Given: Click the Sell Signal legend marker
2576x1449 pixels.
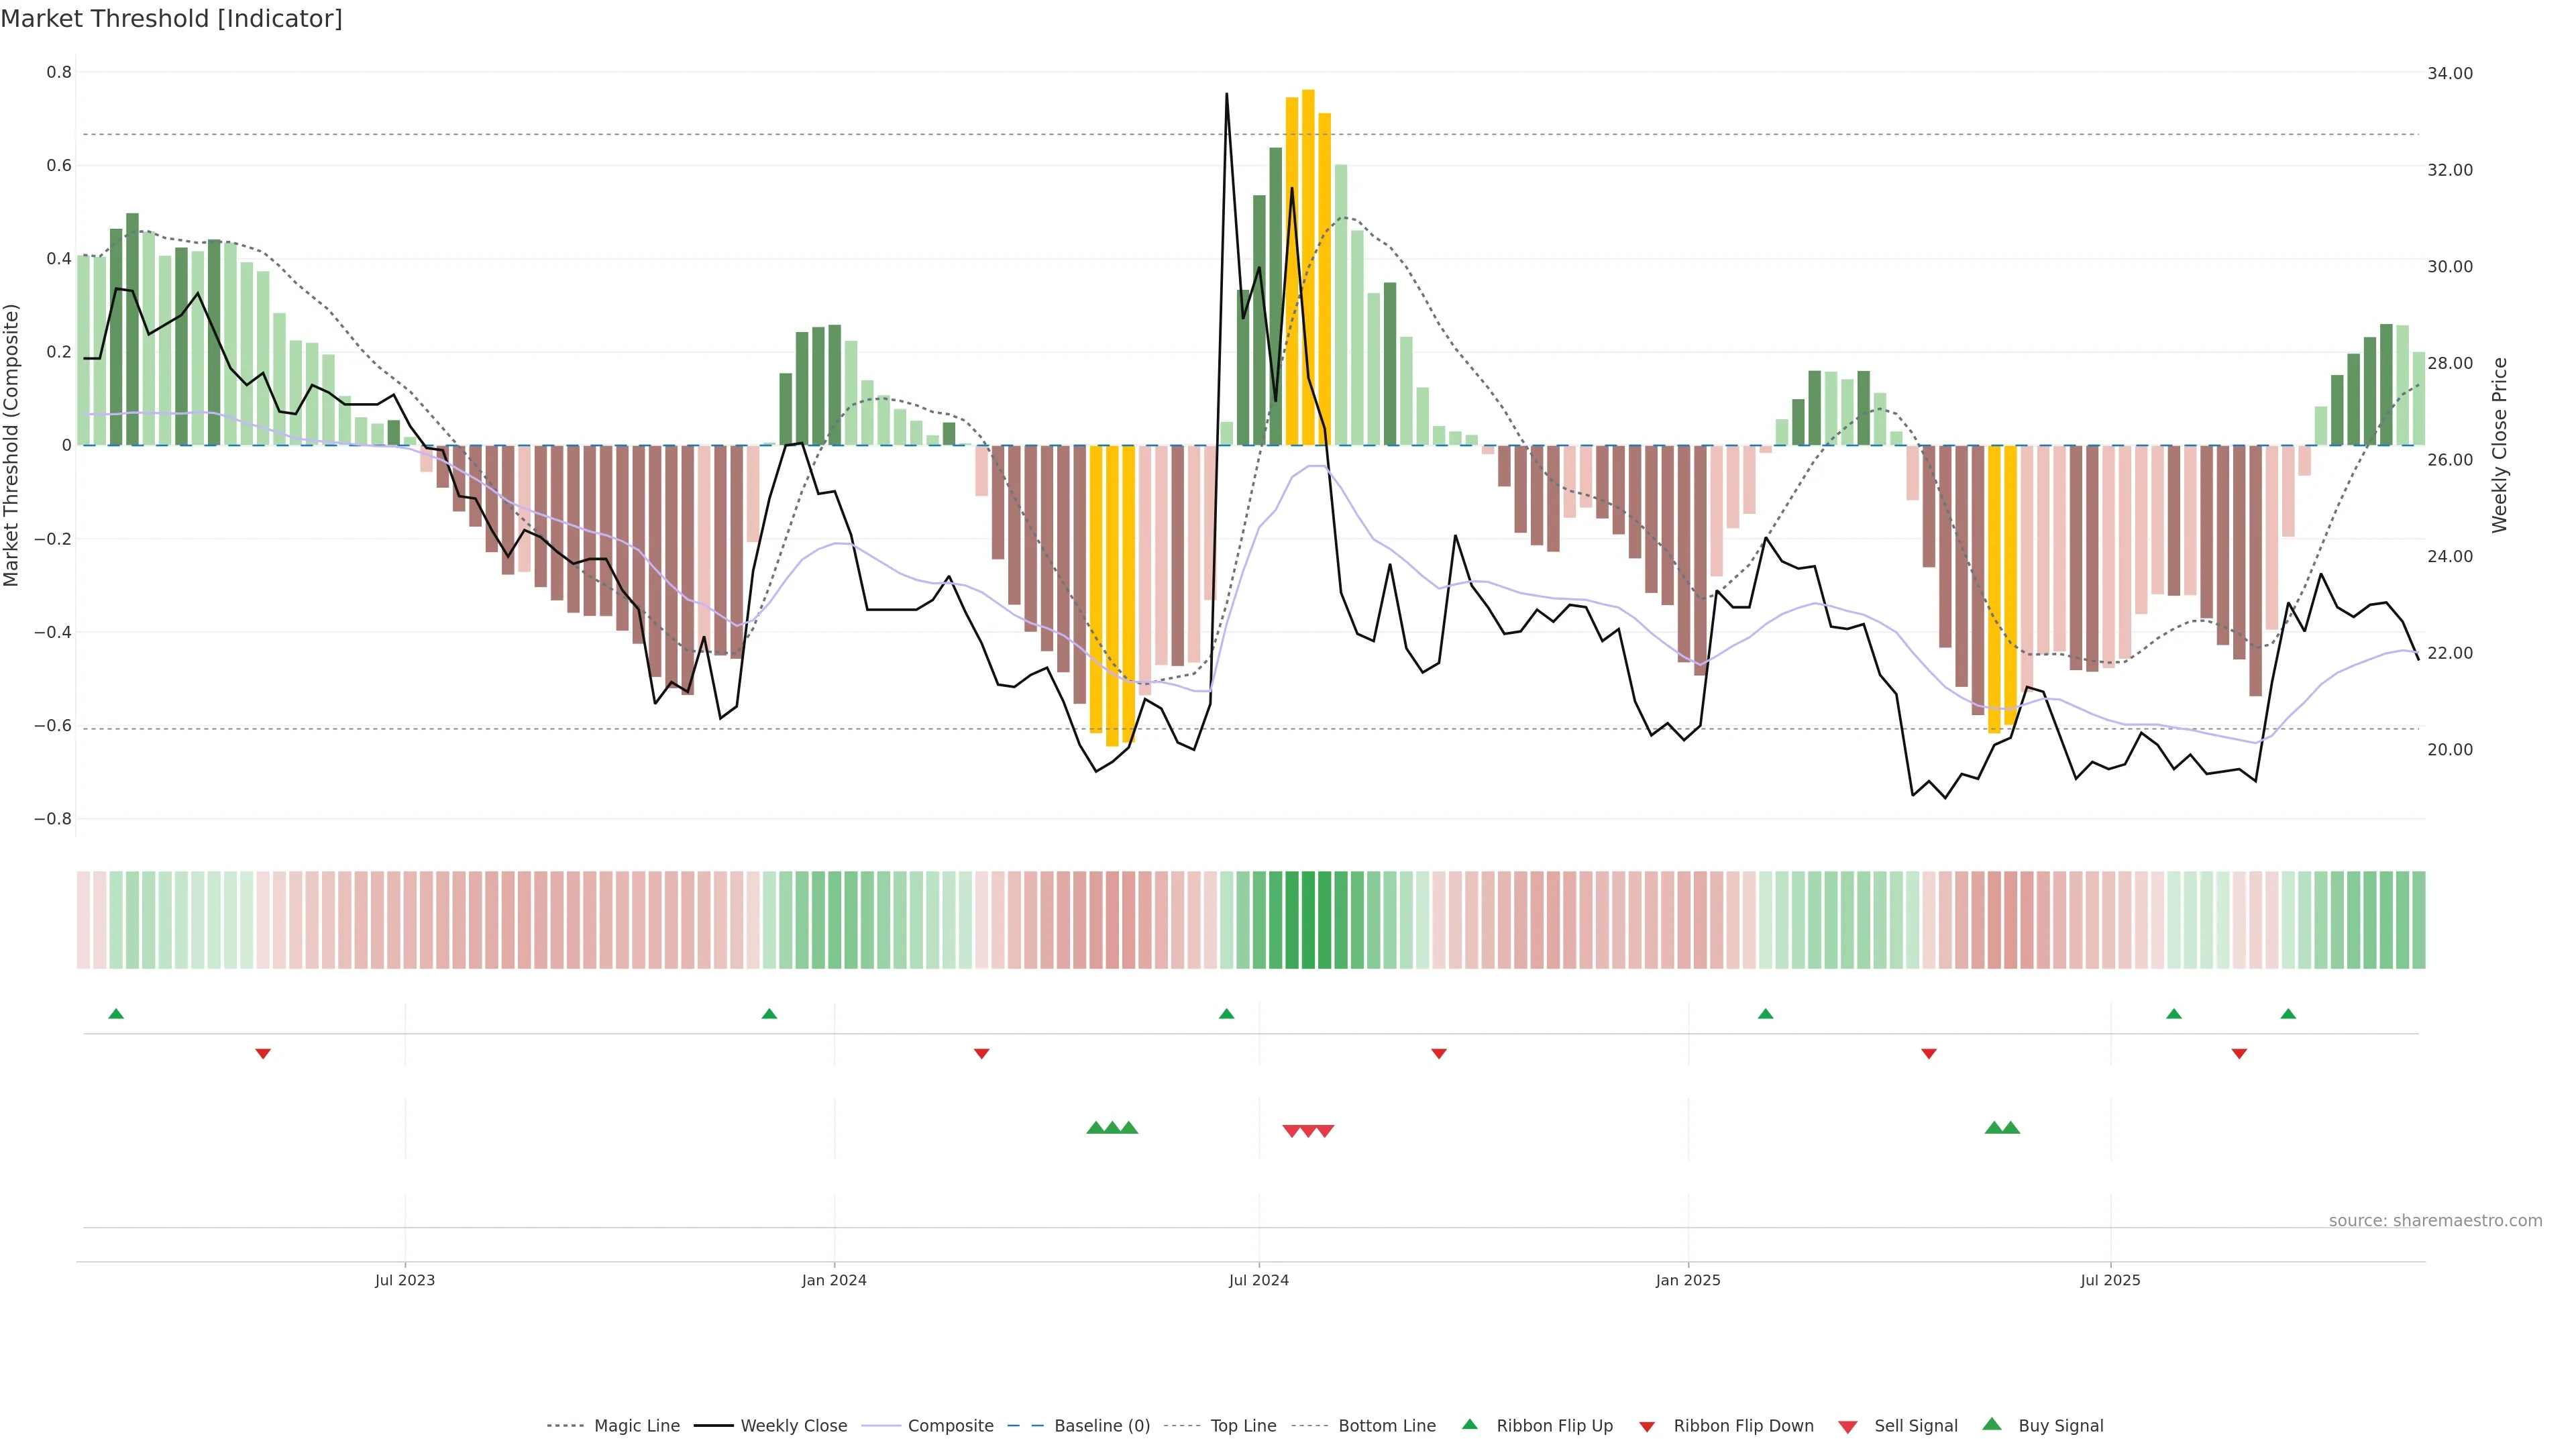Looking at the screenshot, I should (x=1847, y=1427).
